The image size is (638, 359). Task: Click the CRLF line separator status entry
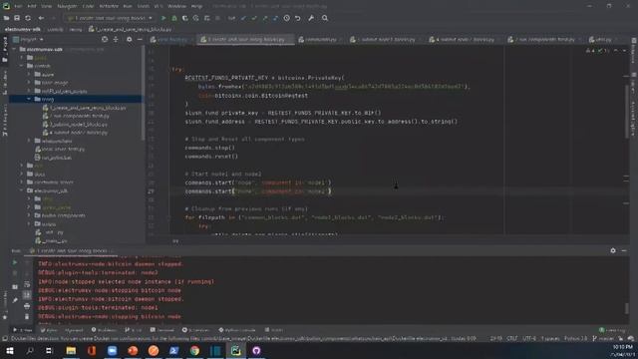point(511,339)
